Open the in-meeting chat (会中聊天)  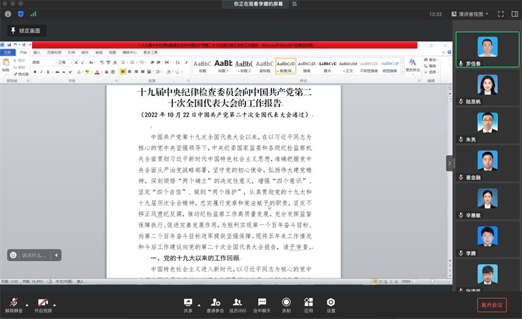[x=262, y=305]
